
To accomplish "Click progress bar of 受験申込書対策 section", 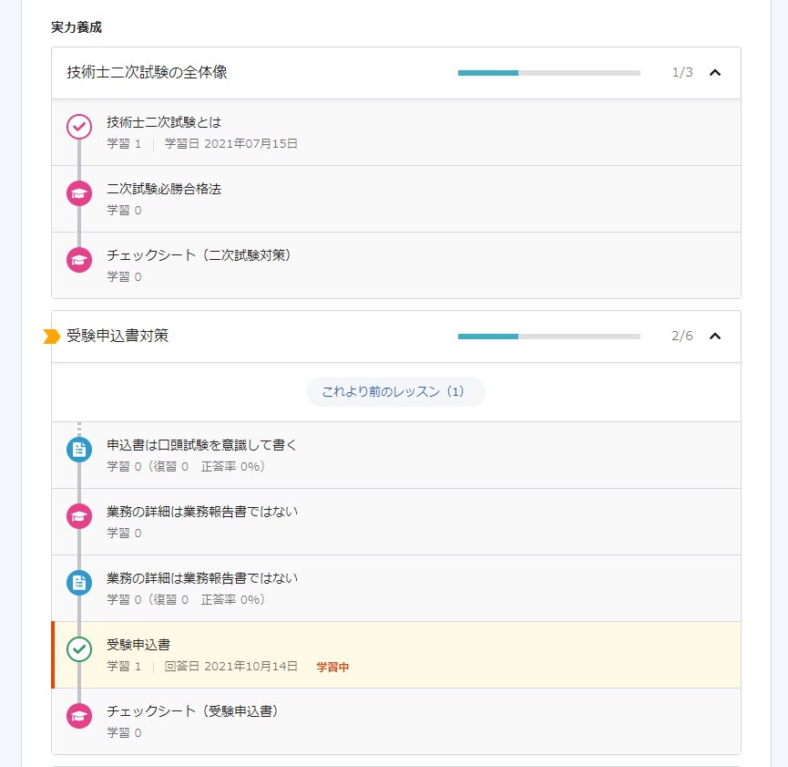I will click(x=548, y=337).
